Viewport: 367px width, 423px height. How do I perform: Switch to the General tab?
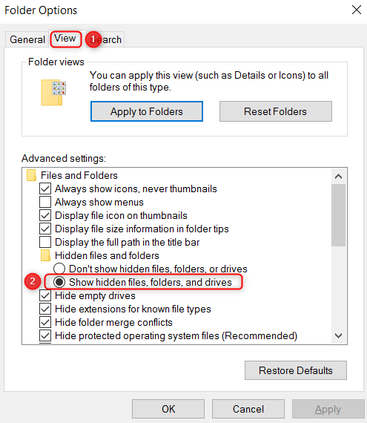point(27,39)
